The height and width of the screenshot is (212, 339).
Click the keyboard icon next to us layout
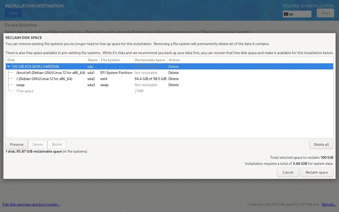coord(286,14)
